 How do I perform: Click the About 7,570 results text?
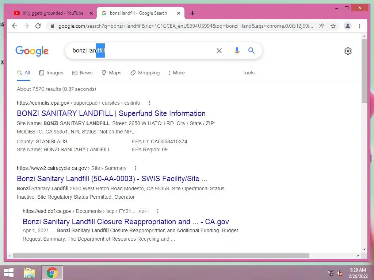point(56,89)
